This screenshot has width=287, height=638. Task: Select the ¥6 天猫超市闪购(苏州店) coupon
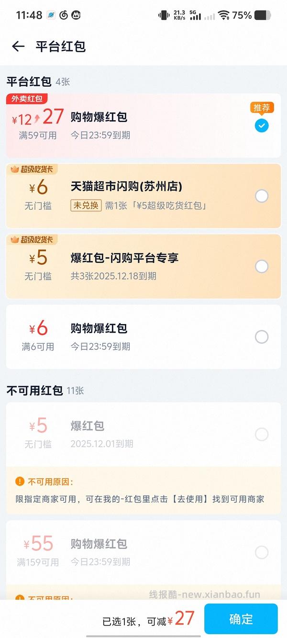coord(262,196)
